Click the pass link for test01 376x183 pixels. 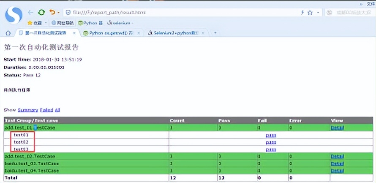[x=271, y=135]
